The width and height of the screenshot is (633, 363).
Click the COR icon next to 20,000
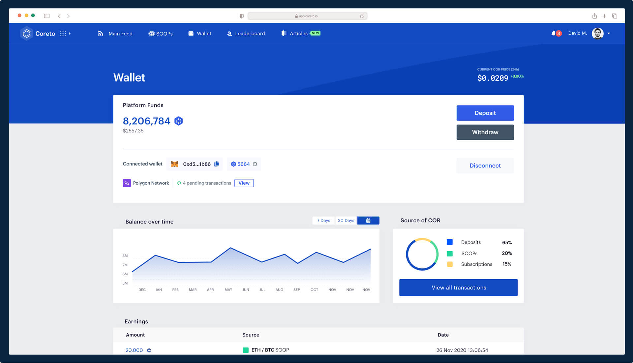pyautogui.click(x=149, y=350)
